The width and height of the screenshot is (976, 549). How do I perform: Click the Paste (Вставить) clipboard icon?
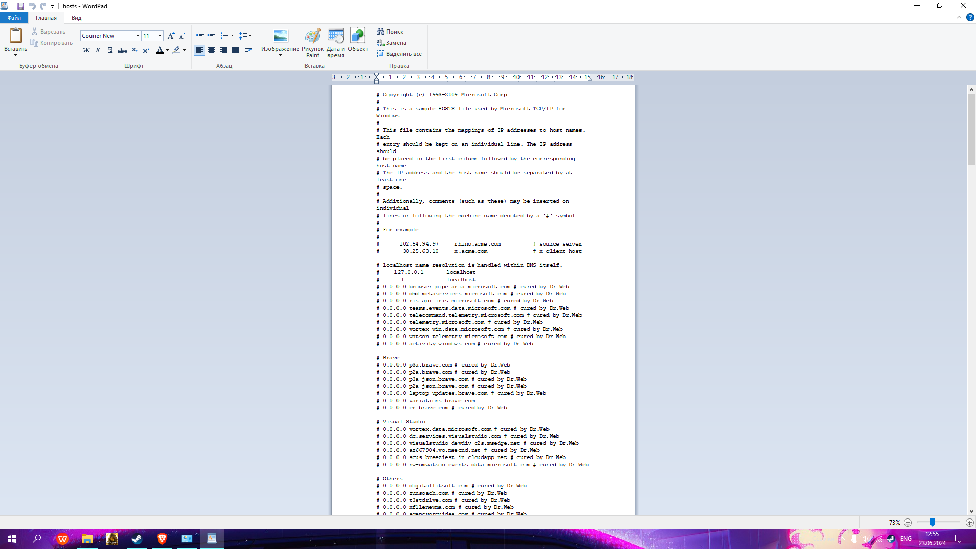16,36
